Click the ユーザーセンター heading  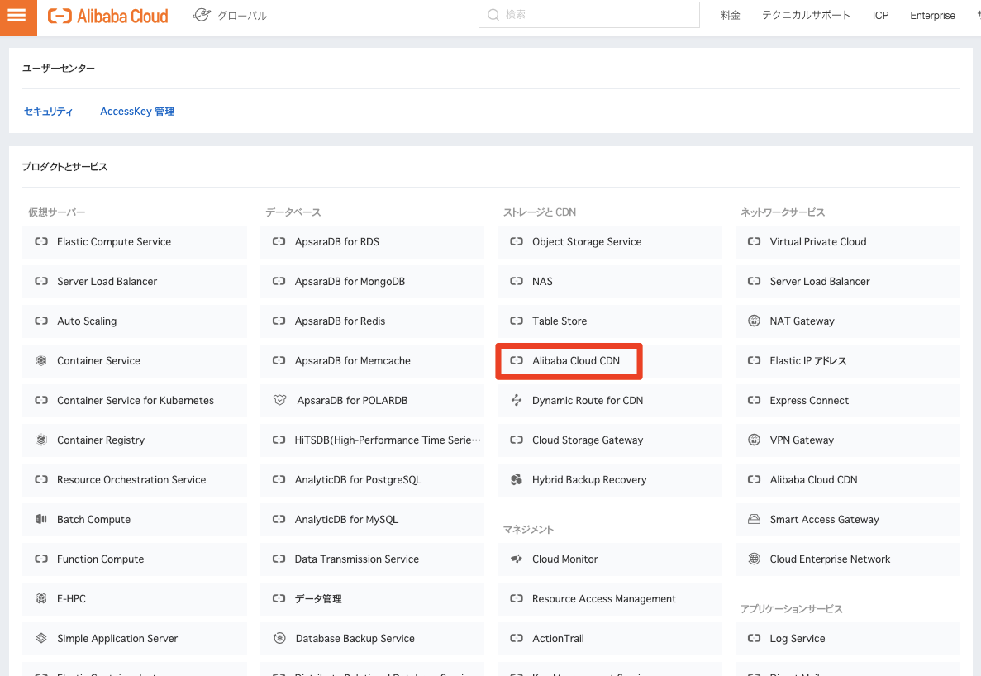[58, 68]
